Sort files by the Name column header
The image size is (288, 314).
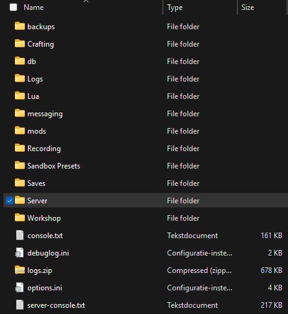[34, 7]
